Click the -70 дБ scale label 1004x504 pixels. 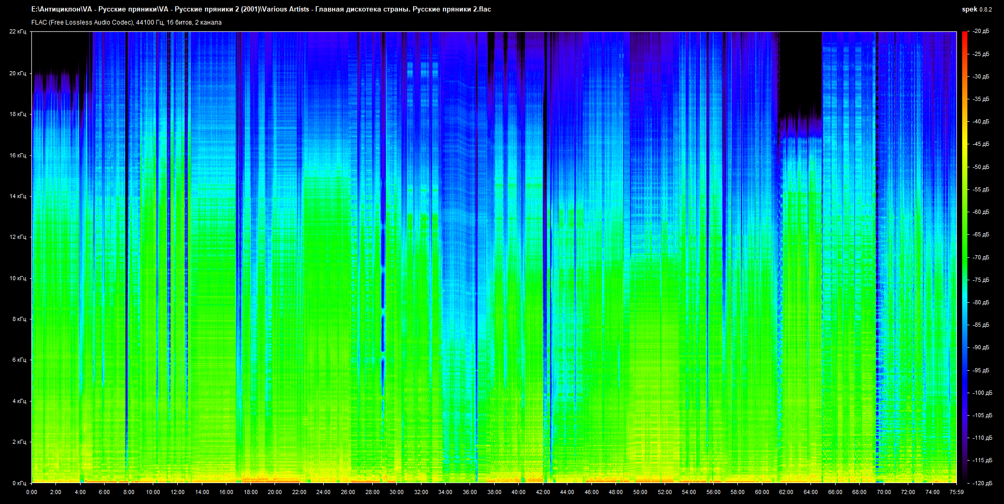point(981,257)
